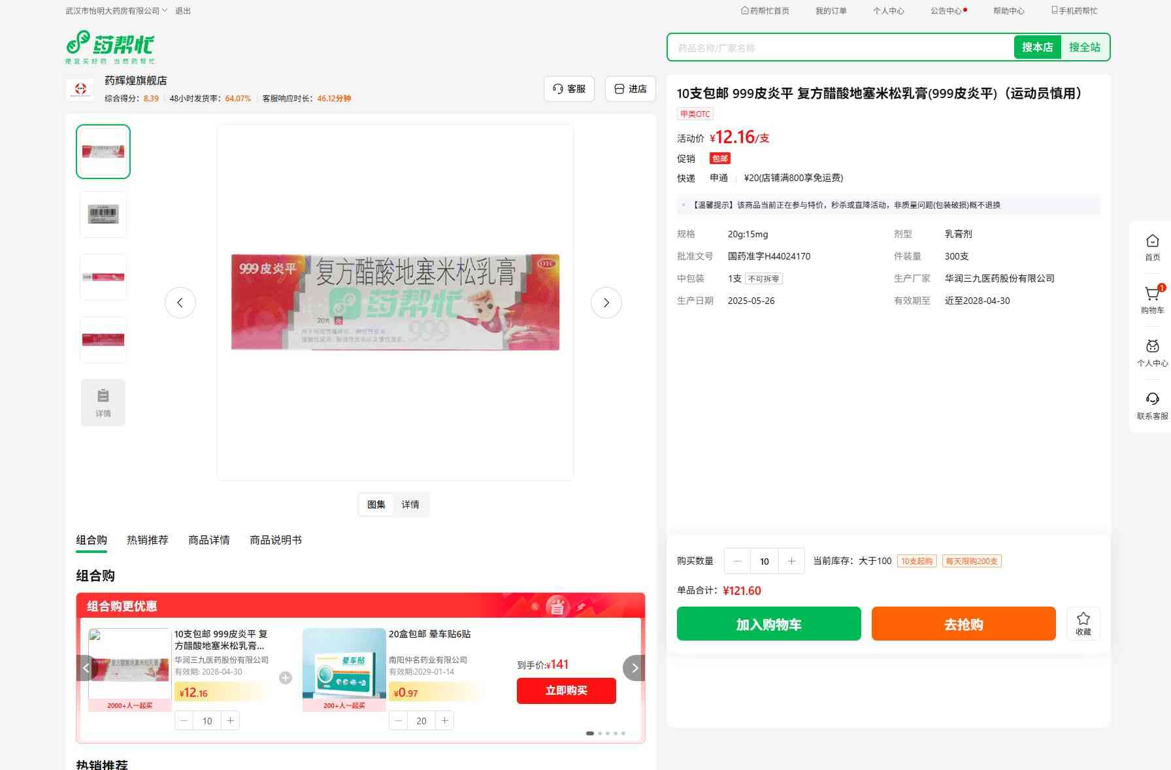Advance the combo deals carousel right
This screenshot has height=770, width=1171.
tap(634, 668)
